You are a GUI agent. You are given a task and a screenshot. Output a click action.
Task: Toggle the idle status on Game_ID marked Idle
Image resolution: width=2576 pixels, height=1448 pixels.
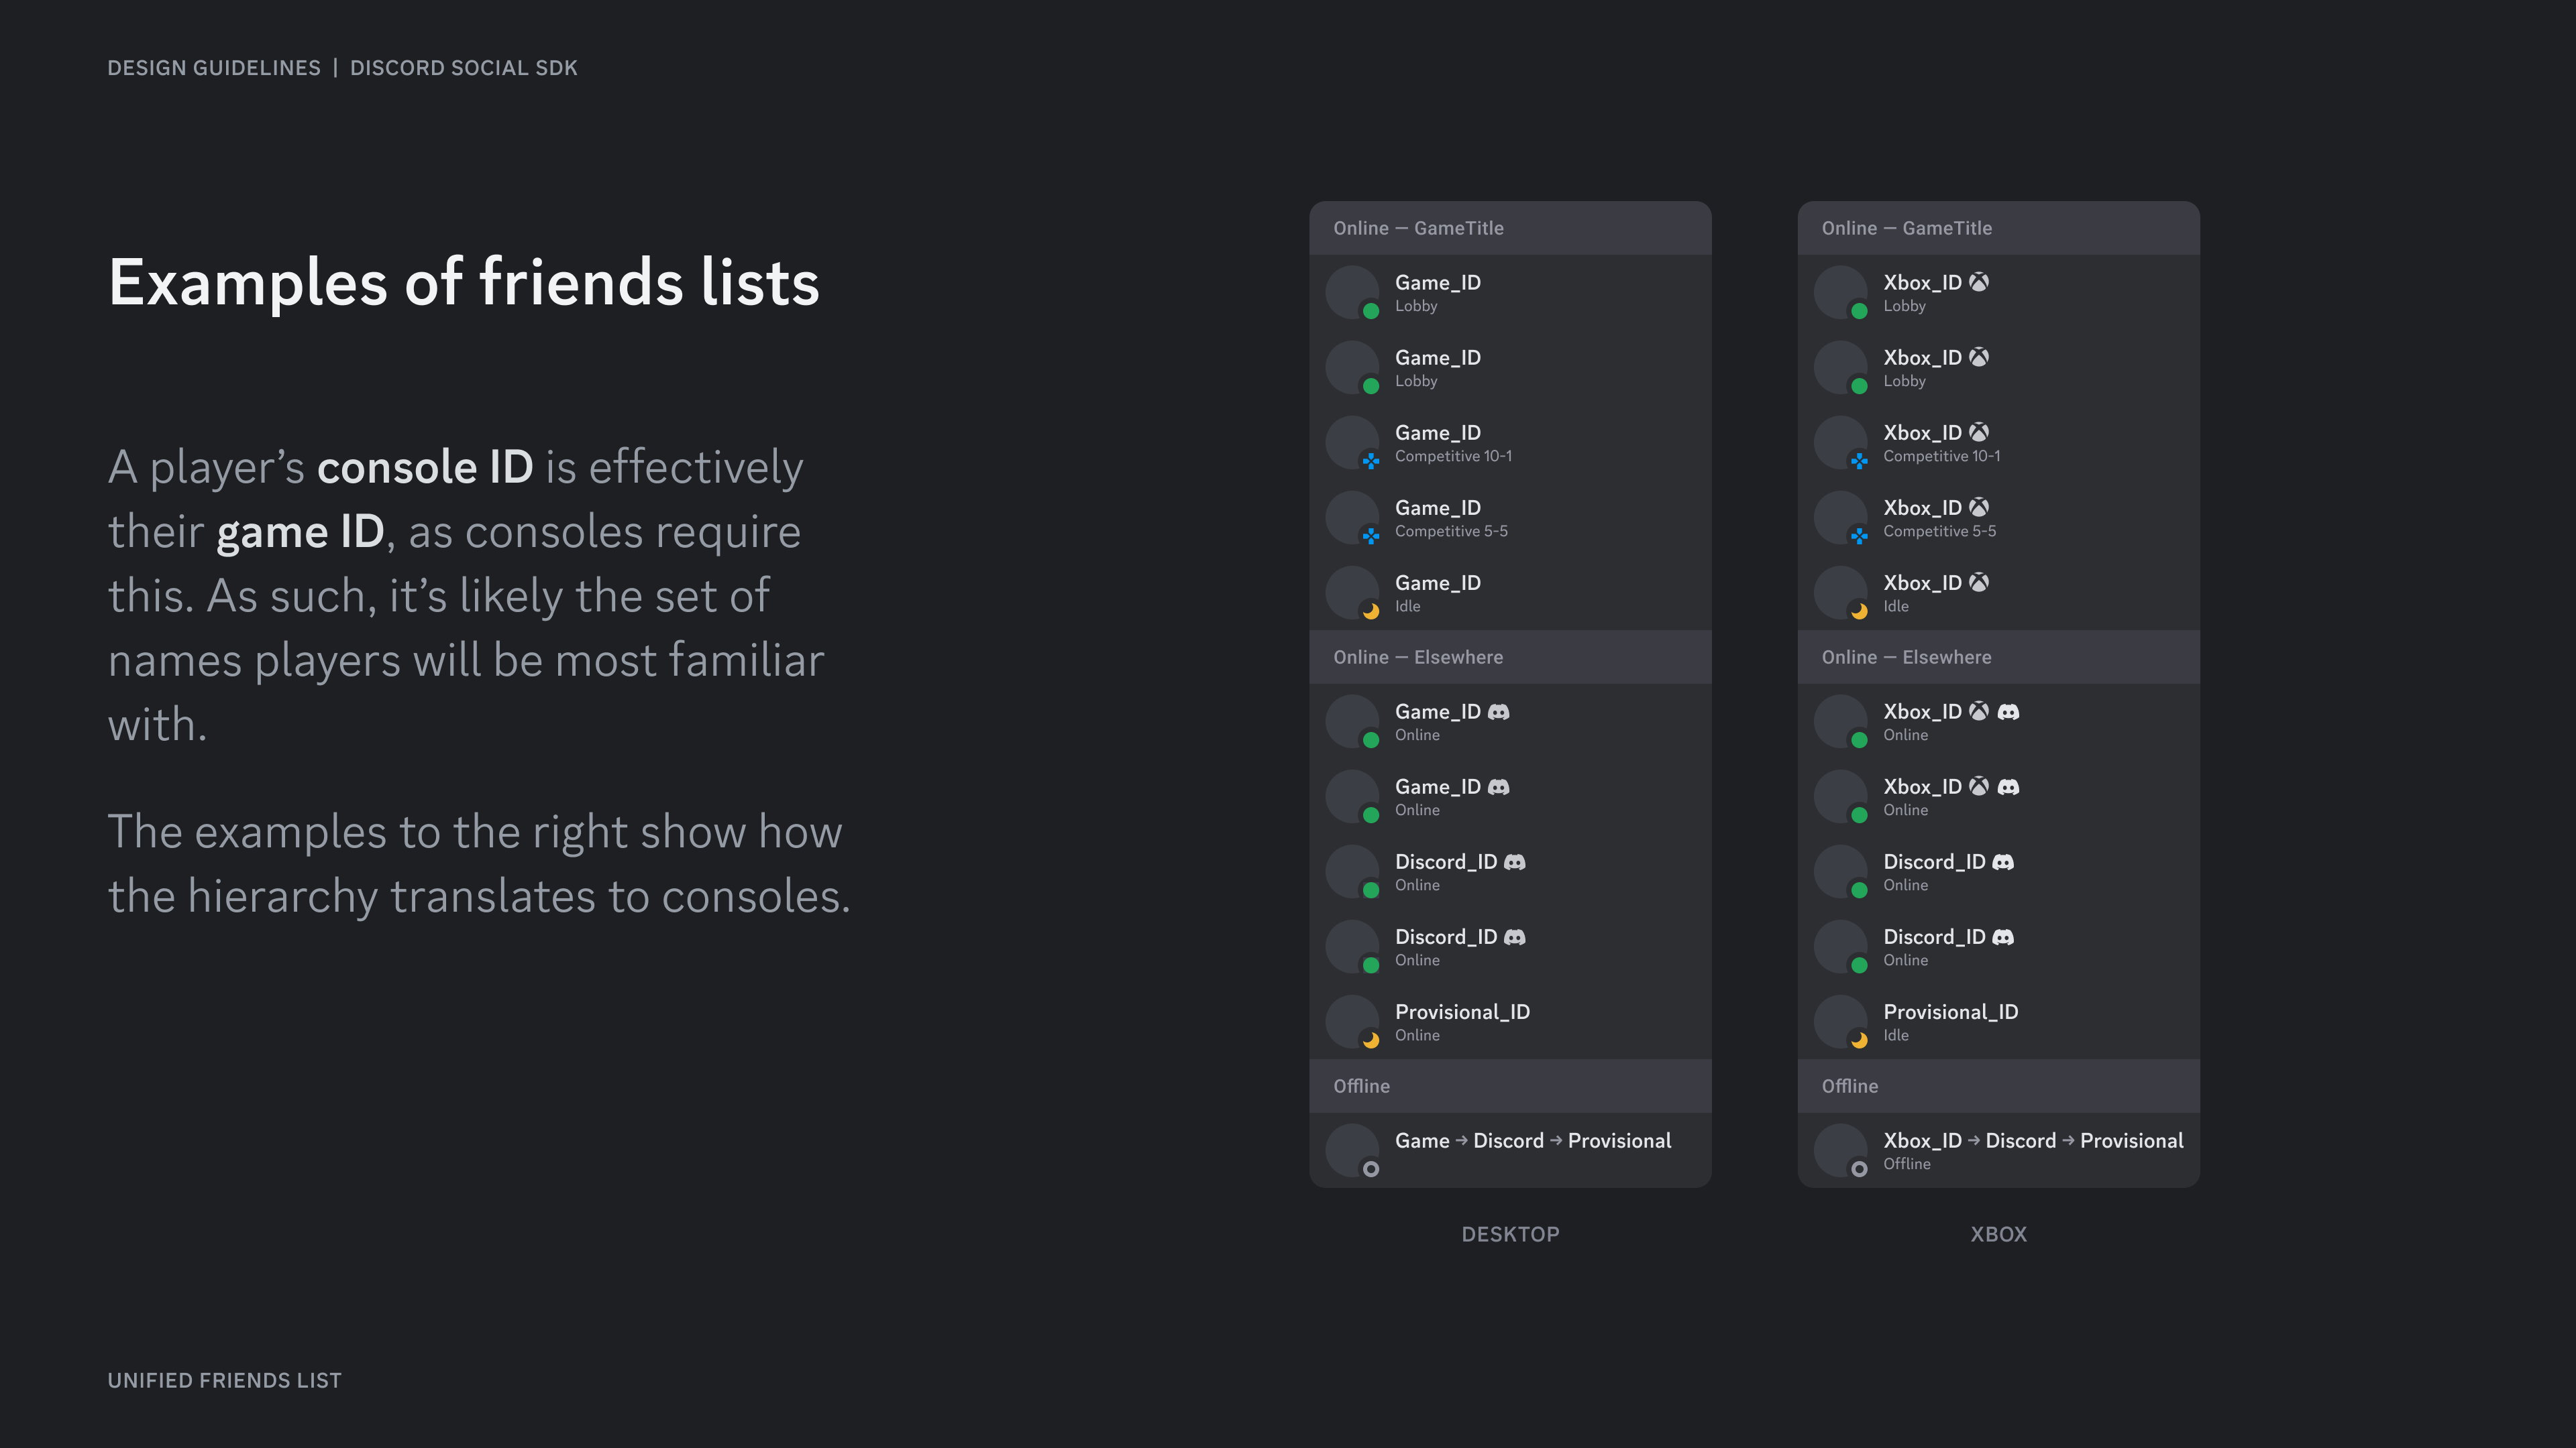point(1373,611)
